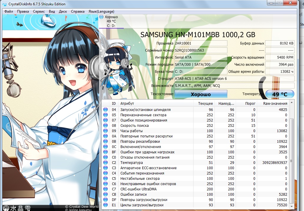Click the Порог column header
Viewport: 304px width, 211px height.
pos(246,104)
